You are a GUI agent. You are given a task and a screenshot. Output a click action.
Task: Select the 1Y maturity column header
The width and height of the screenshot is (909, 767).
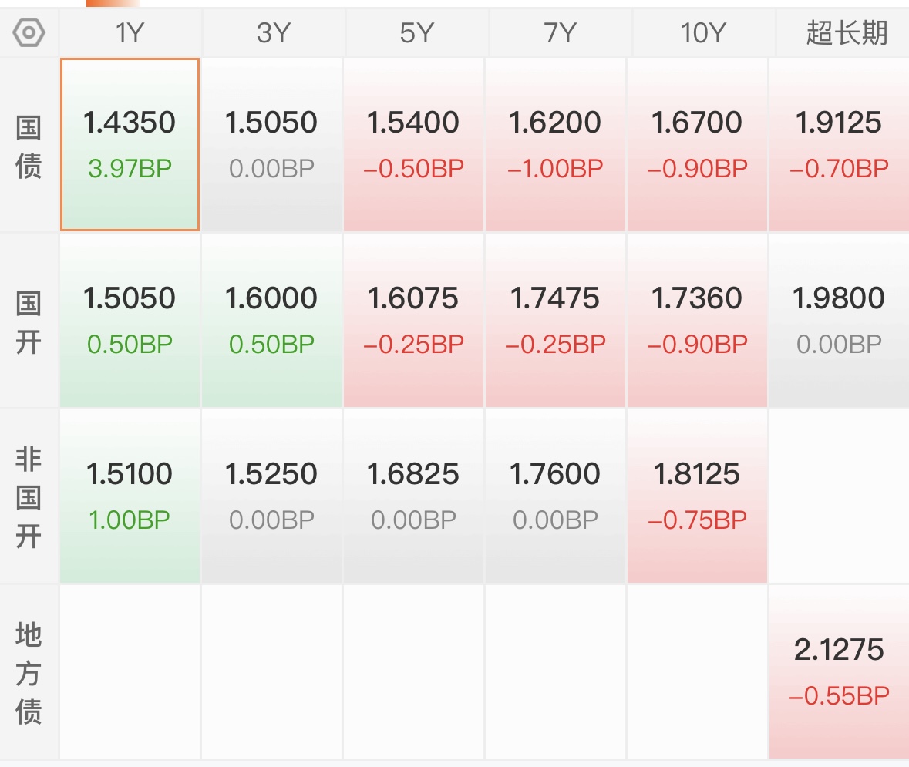tap(130, 33)
